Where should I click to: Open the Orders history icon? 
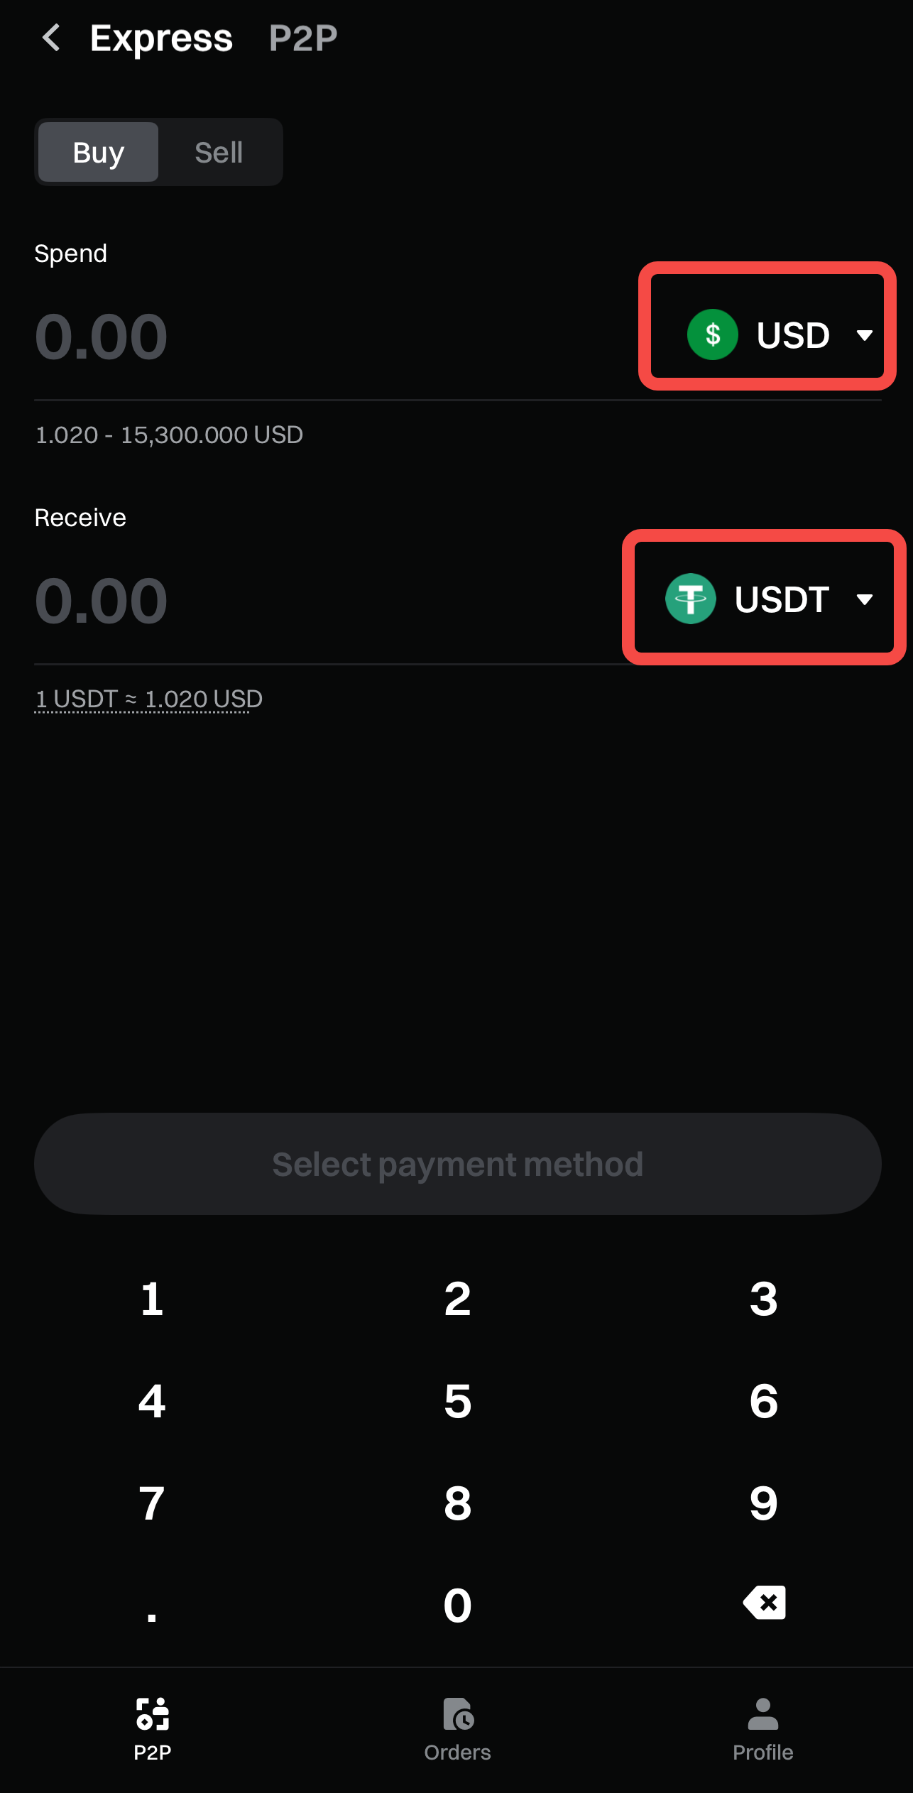click(x=458, y=1715)
